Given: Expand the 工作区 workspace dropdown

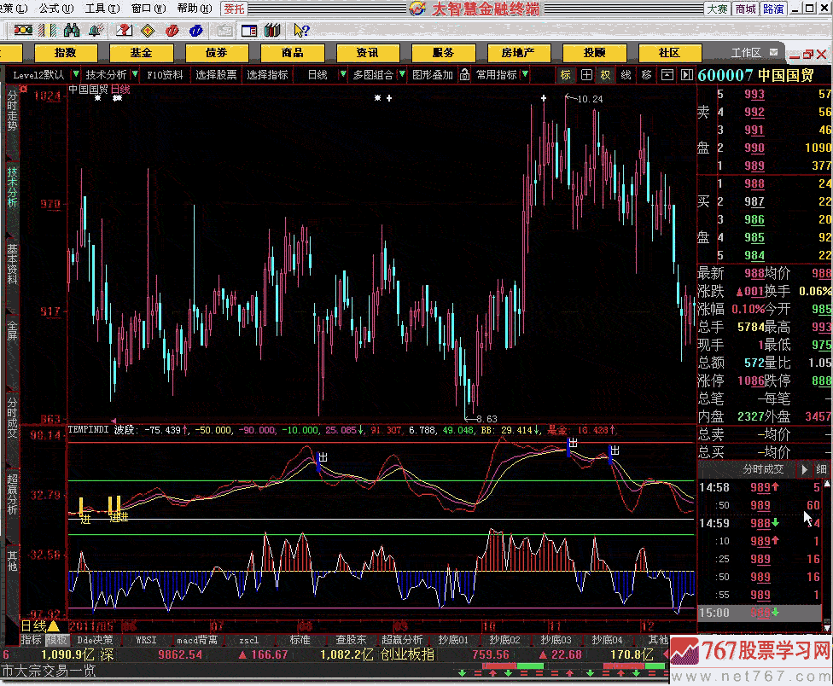Looking at the screenshot, I should pyautogui.click(x=773, y=53).
